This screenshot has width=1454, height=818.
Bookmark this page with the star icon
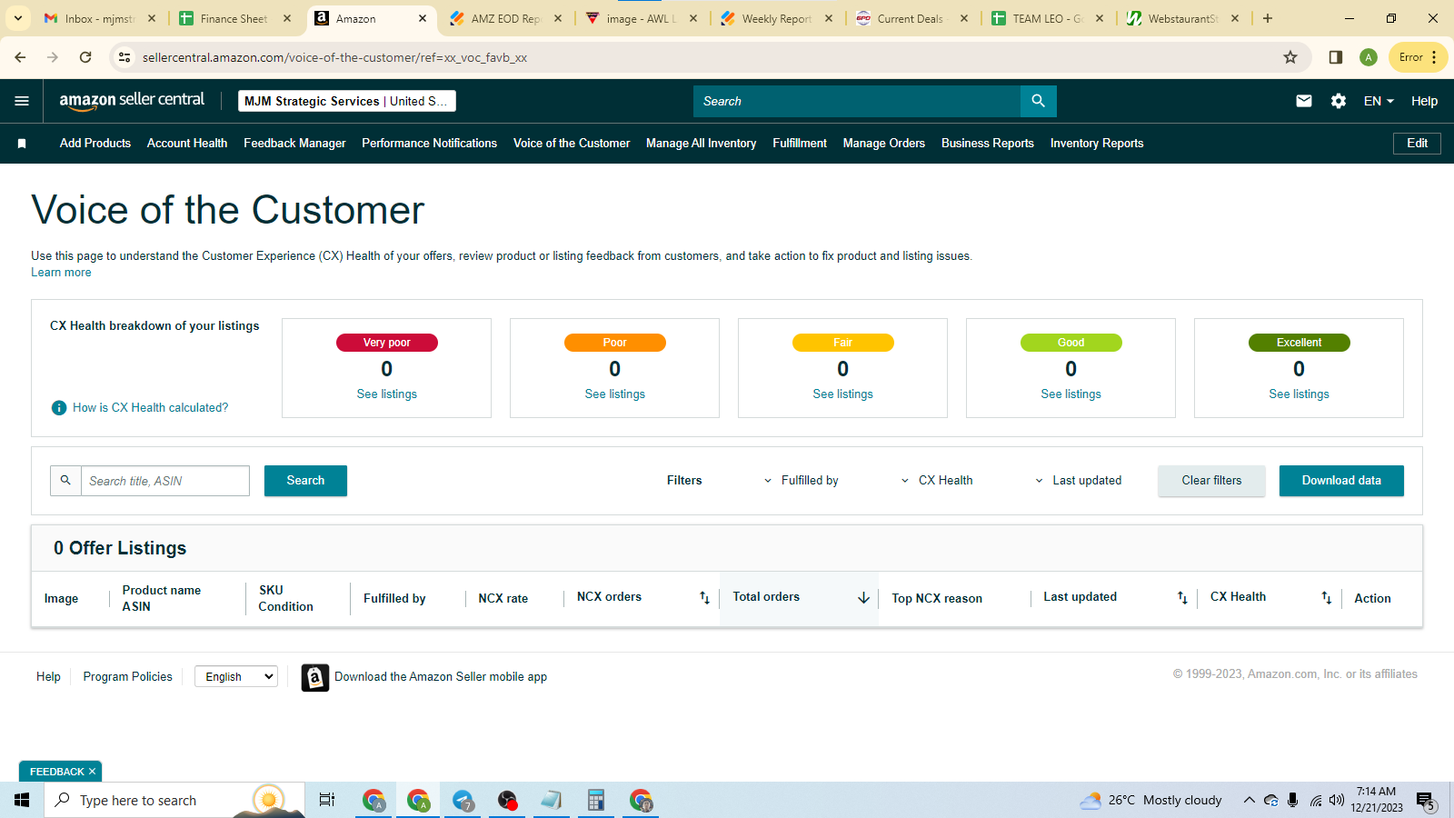[1290, 57]
